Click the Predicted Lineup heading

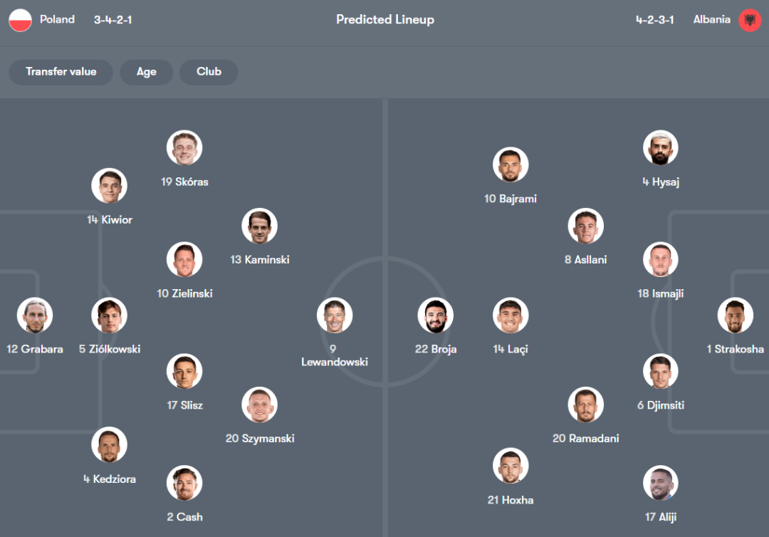tap(384, 20)
